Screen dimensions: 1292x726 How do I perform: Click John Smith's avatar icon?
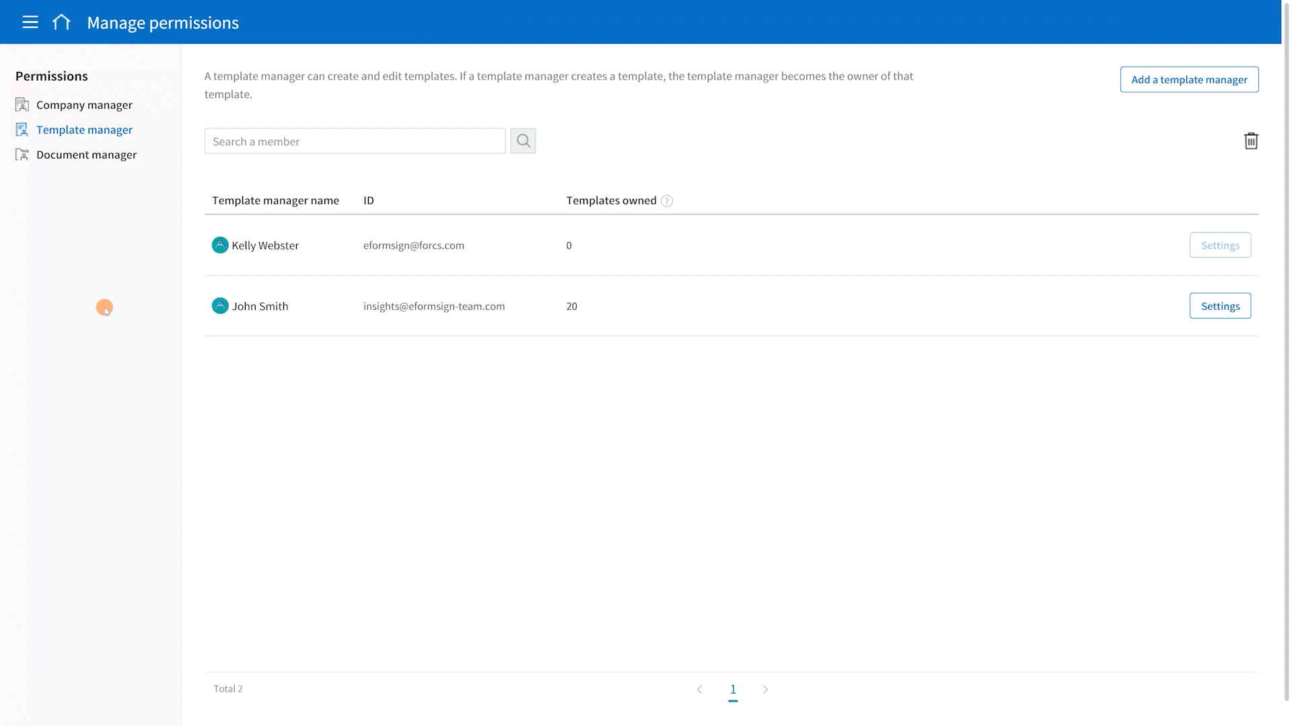220,306
